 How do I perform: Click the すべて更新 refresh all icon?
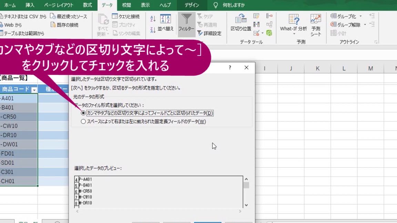click(103, 20)
